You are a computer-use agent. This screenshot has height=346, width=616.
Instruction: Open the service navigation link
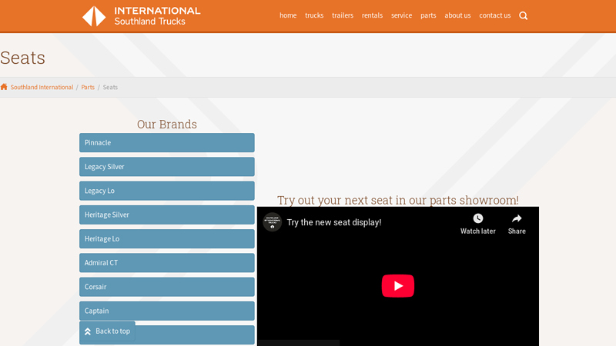tap(401, 15)
